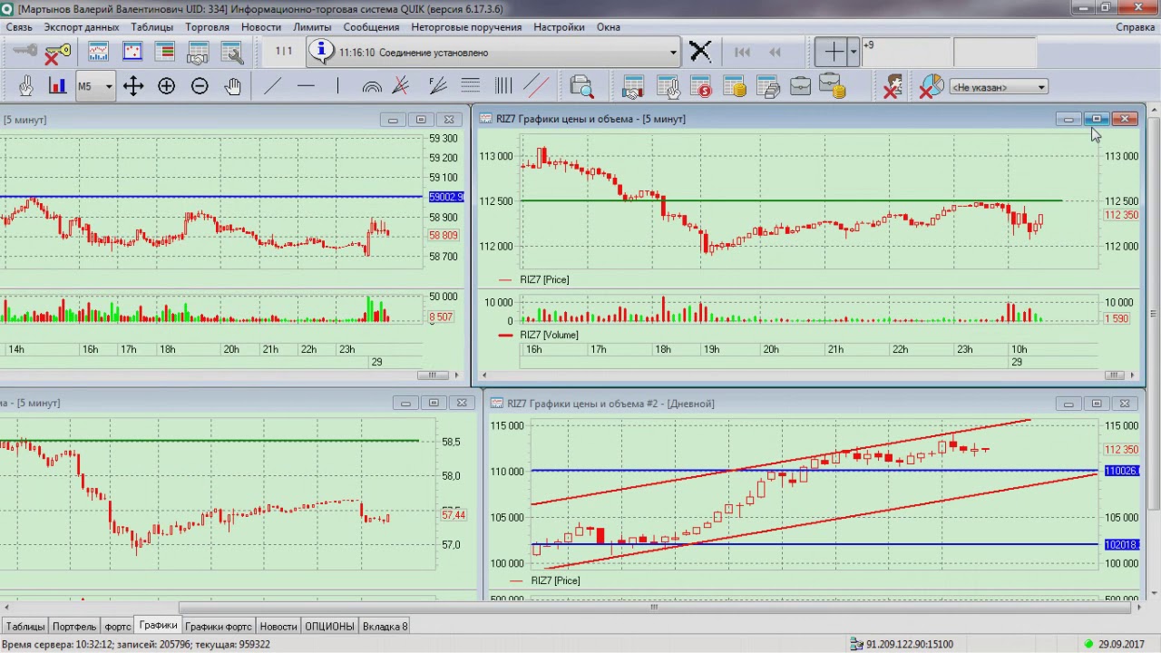This screenshot has height=653, width=1161.
Task: Open the Настройки menu
Action: tap(560, 27)
